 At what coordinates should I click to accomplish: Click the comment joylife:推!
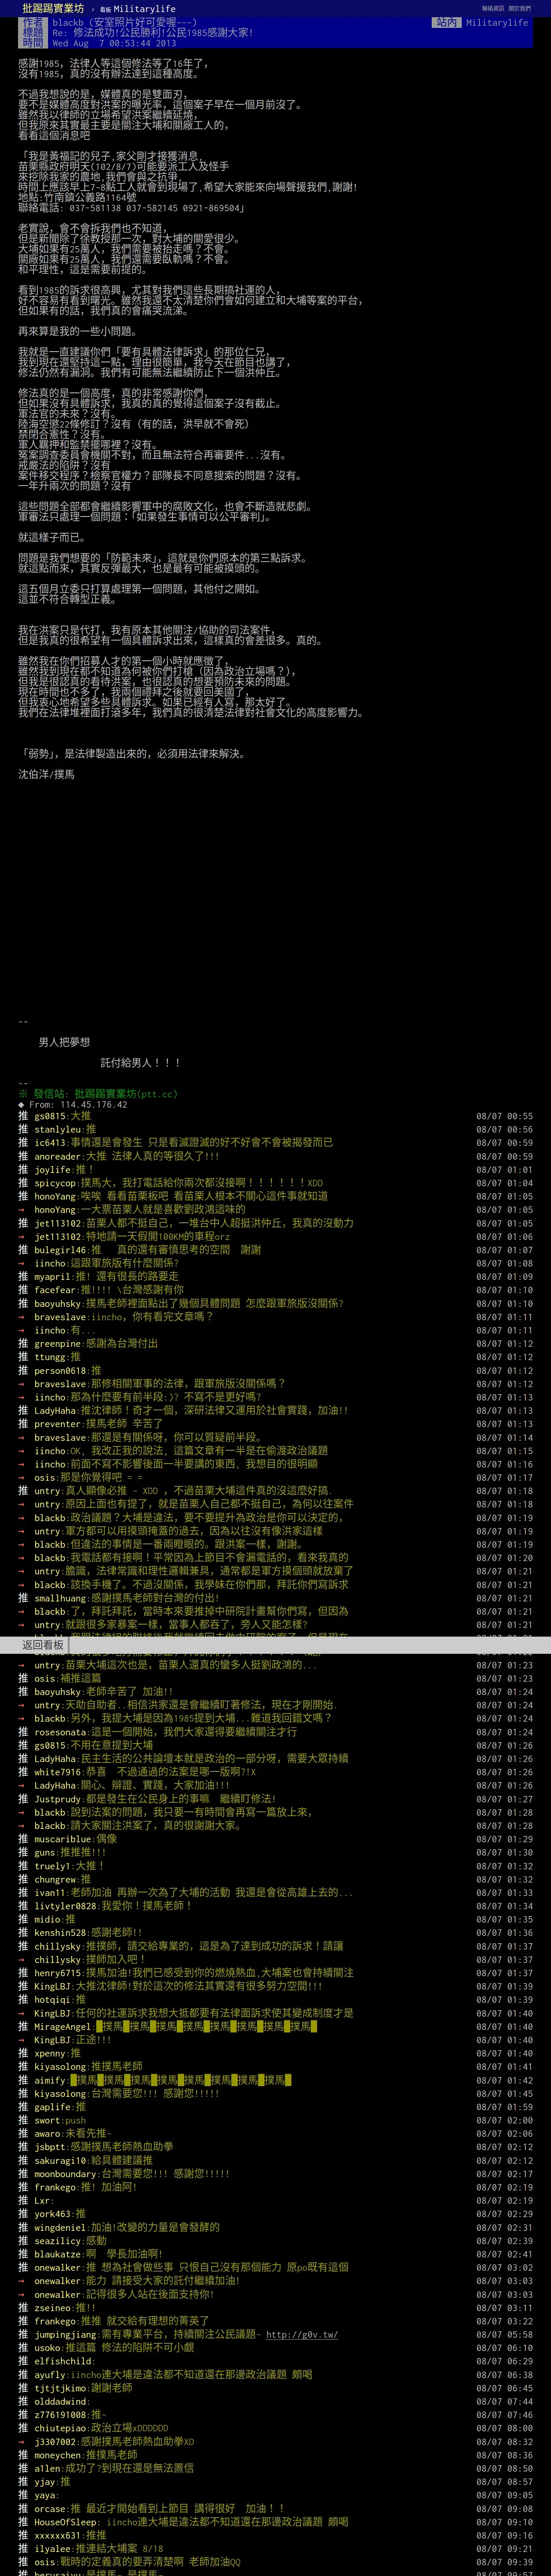[x=275, y=1169]
